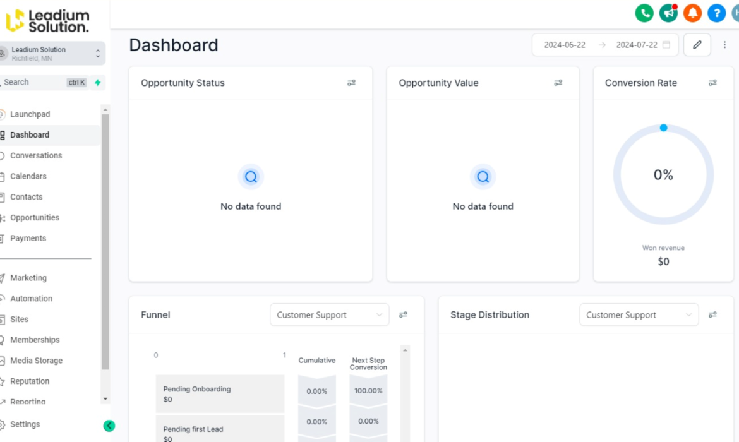
Task: Expand the Leadium Solution account switcher
Action: point(52,54)
